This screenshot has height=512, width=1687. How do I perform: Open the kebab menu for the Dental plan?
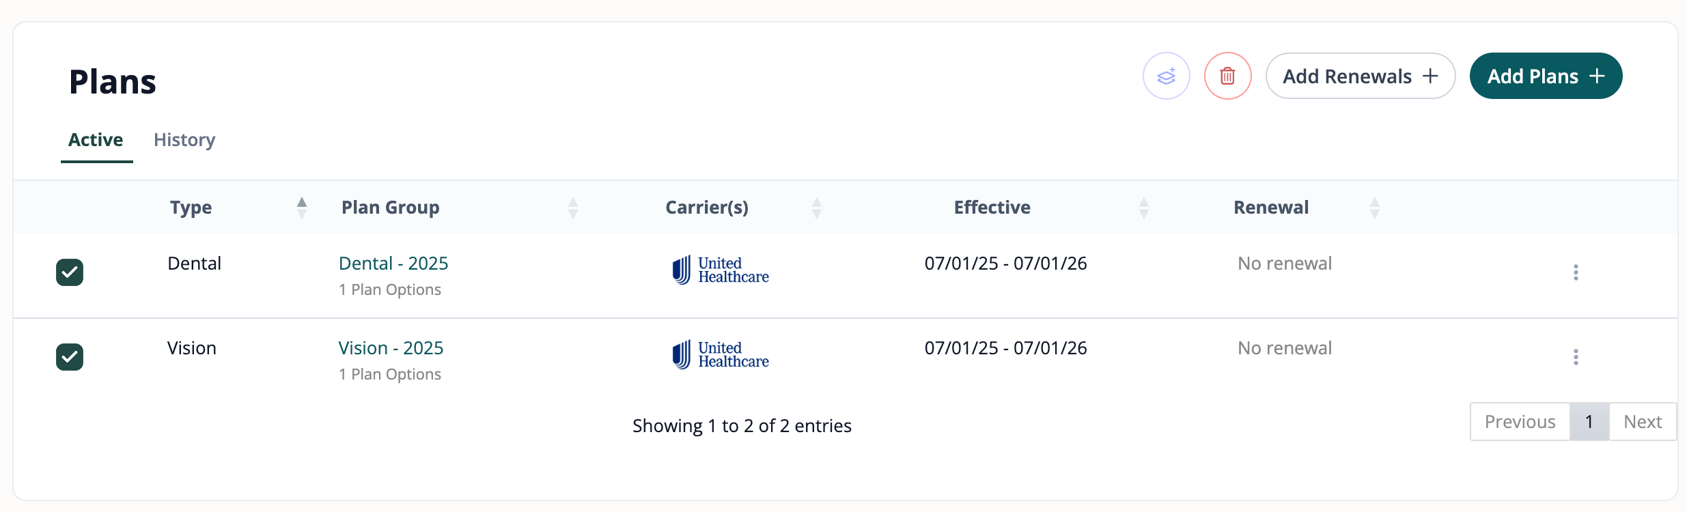(x=1576, y=272)
